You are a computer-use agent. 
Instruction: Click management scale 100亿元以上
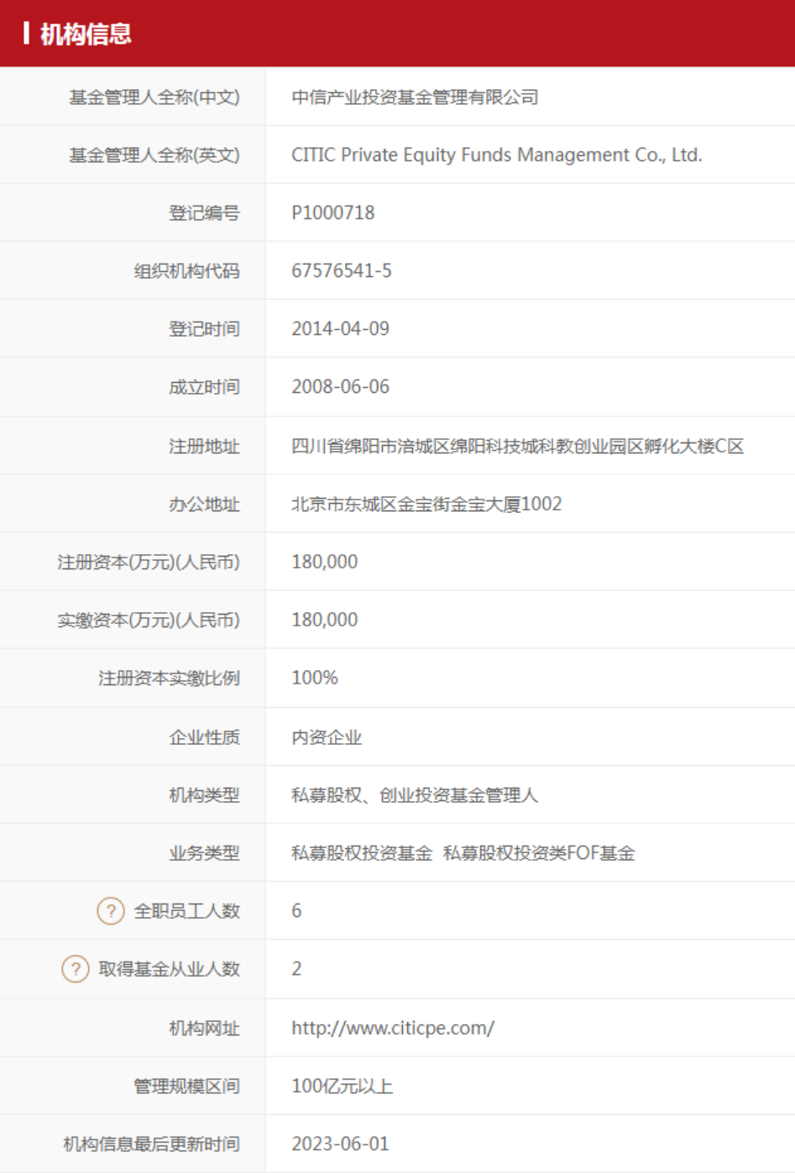(x=343, y=1087)
